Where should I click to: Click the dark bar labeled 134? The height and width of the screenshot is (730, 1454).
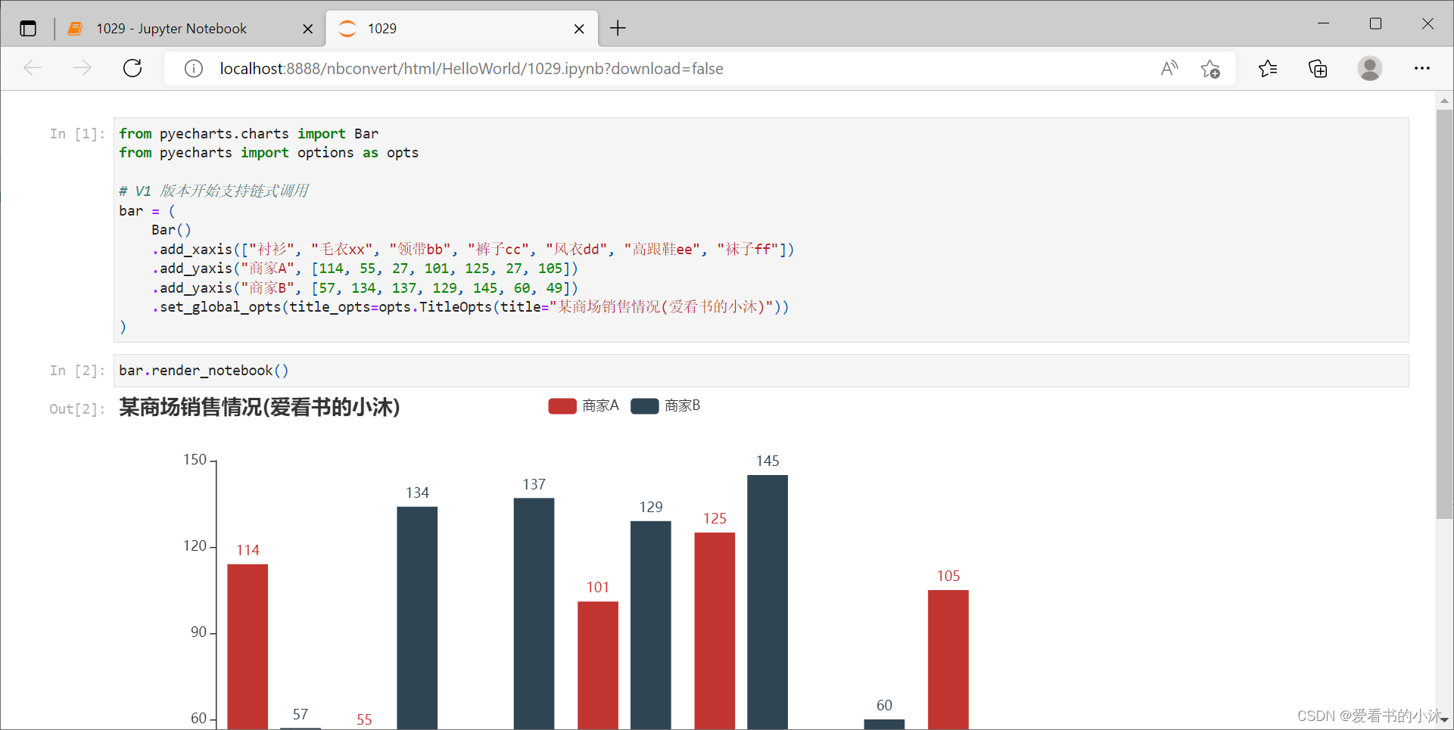417,617
